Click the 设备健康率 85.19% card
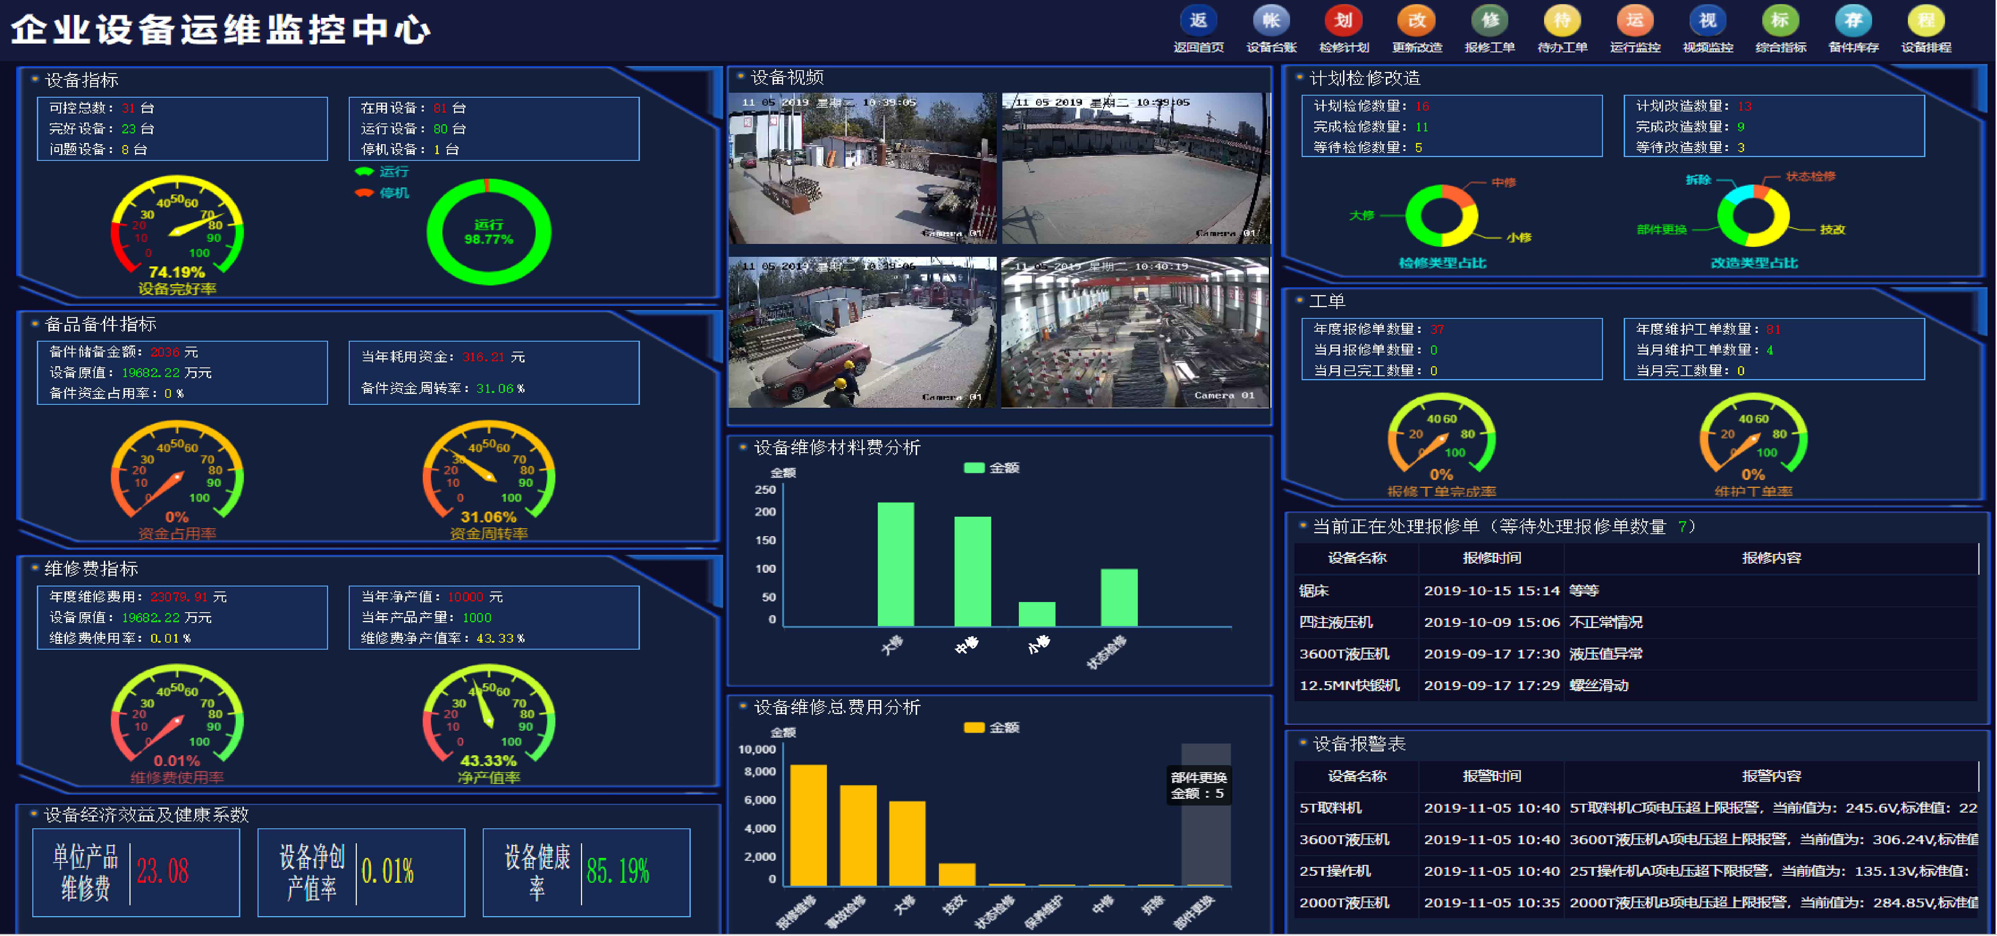Image resolution: width=1997 pixels, height=936 pixels. point(586,873)
